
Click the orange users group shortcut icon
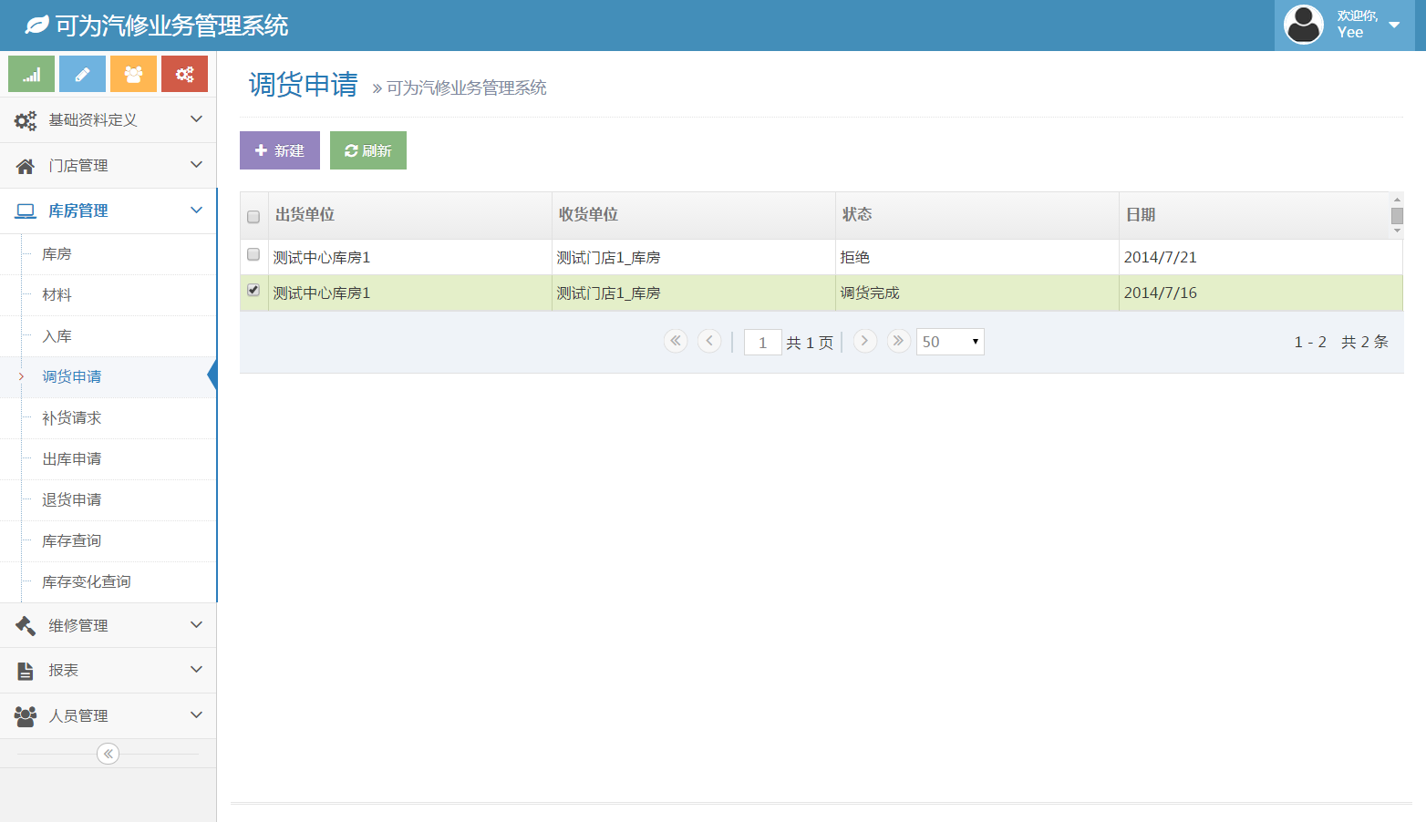[133, 74]
